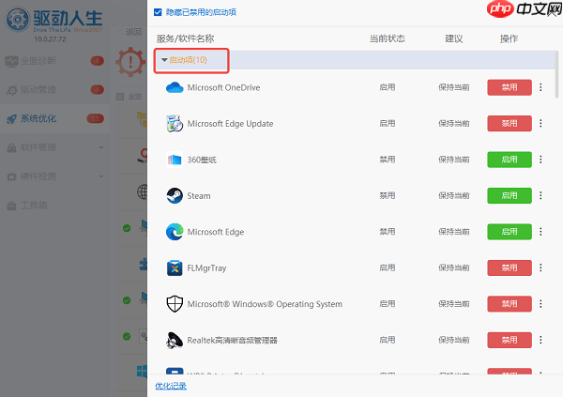Open 驱动管理 in the sidebar
Viewport: 563px width, 397px height.
click(54, 90)
